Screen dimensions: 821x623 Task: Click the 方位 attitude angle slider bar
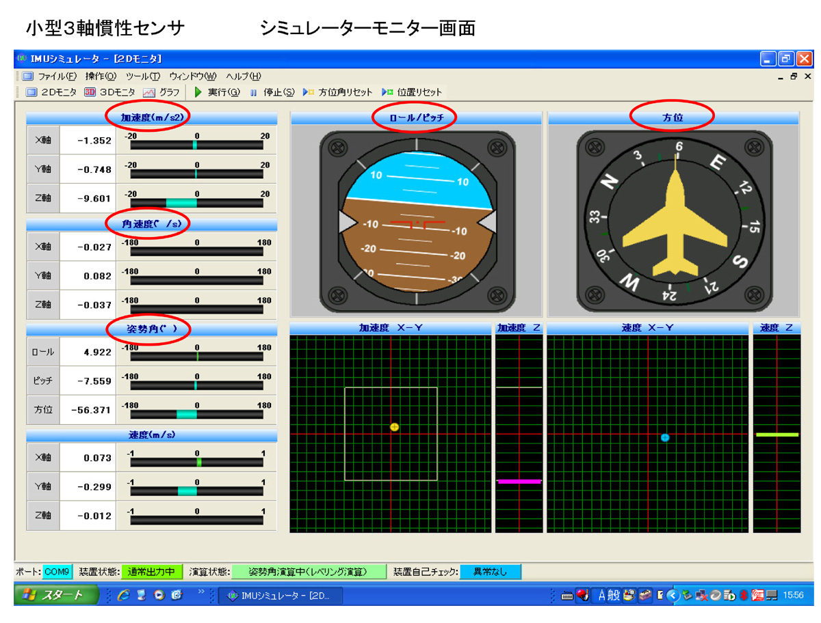click(196, 414)
